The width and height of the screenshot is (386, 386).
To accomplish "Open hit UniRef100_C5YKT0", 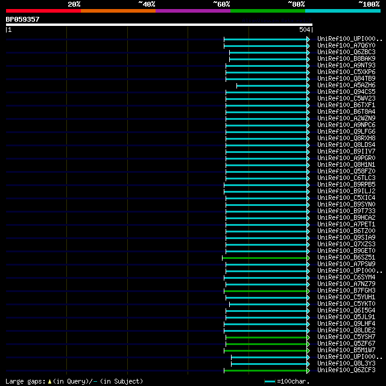I will 346,304.
